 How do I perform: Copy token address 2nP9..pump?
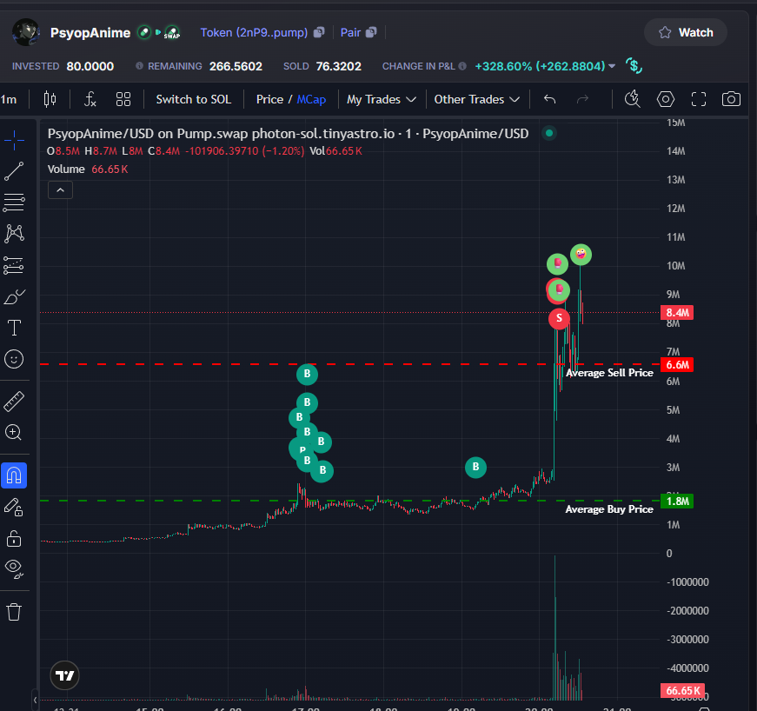point(319,32)
